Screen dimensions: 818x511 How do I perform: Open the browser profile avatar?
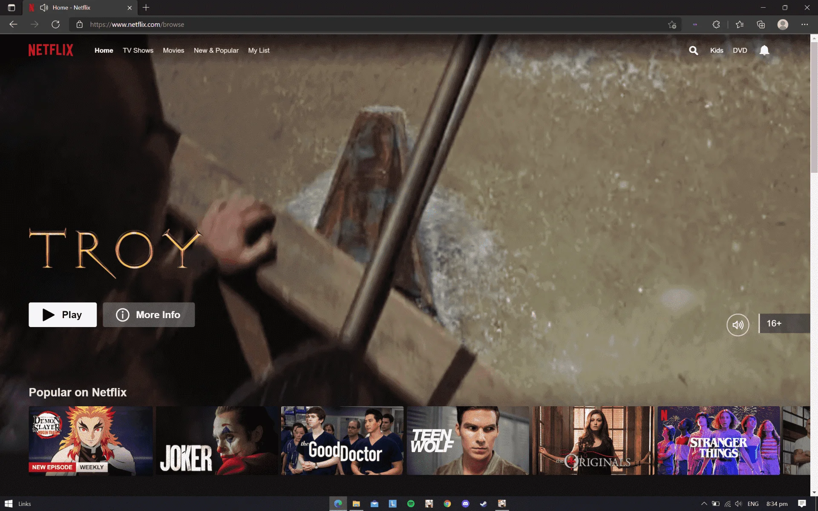click(783, 24)
